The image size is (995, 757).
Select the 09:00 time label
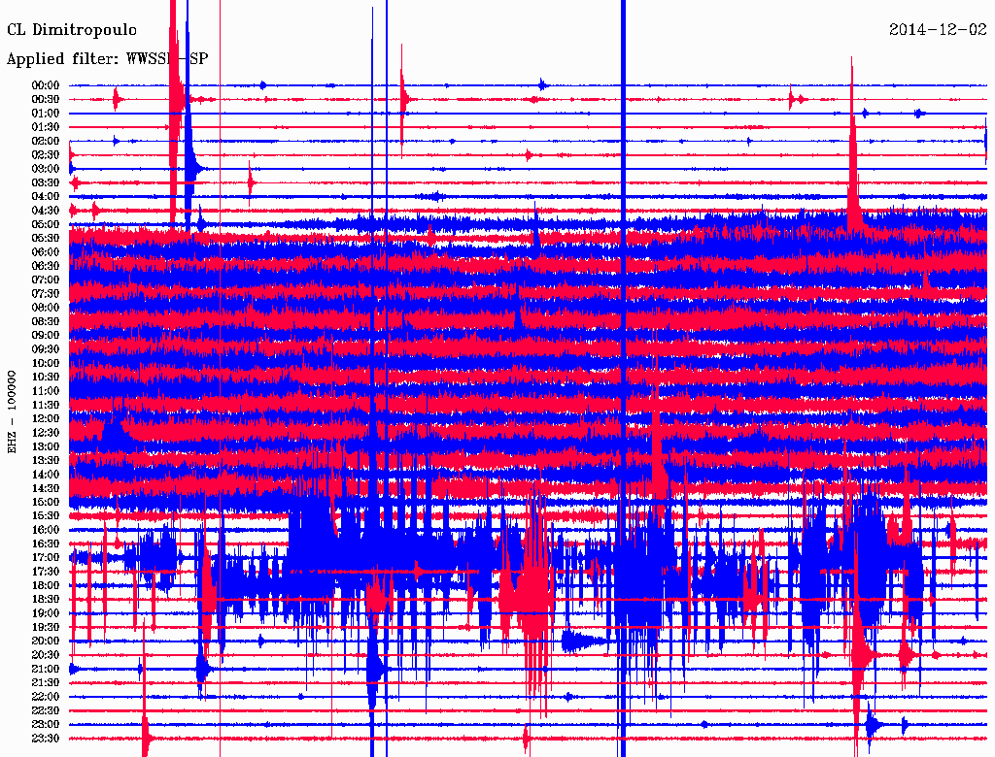coord(46,336)
